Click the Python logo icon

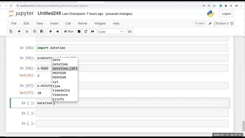click(x=211, y=14)
